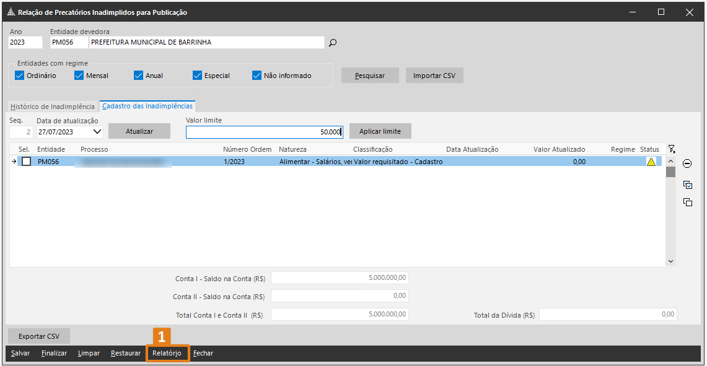This screenshot has height=366, width=707.
Task: Tick the selection checkbox for row PM056
Action: tap(27, 162)
